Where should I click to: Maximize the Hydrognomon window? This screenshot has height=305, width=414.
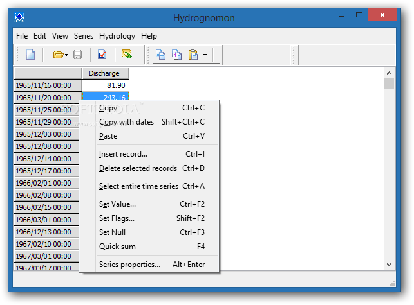pyautogui.click(x=359, y=15)
